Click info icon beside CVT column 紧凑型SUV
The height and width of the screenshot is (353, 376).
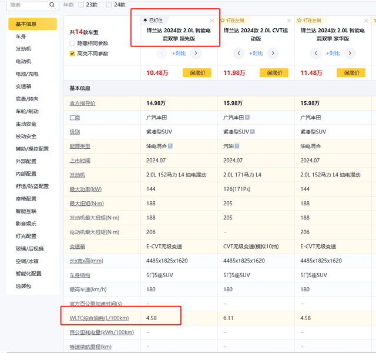(x=252, y=132)
